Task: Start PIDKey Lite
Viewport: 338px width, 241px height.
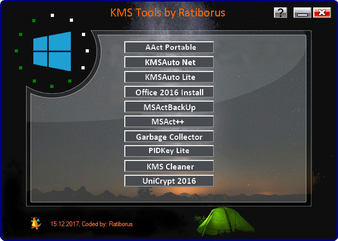Action: pos(169,151)
